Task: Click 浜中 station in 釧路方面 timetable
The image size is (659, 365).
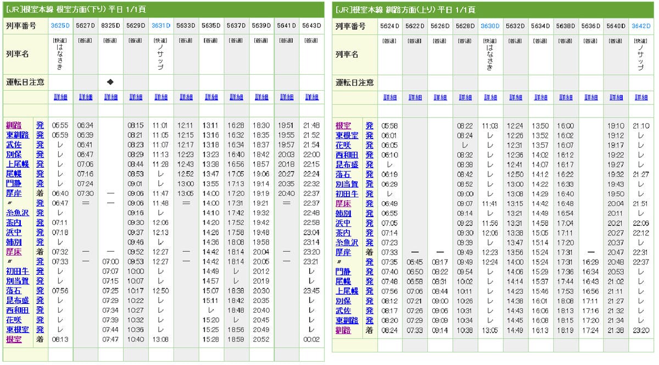Action: 343,223
